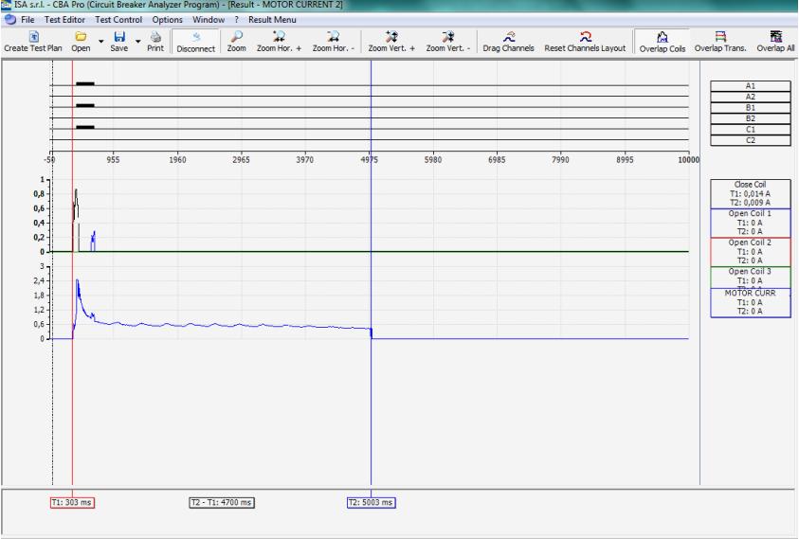Click the blue document icon beside File menu
The image size is (799, 539).
[x=10, y=19]
